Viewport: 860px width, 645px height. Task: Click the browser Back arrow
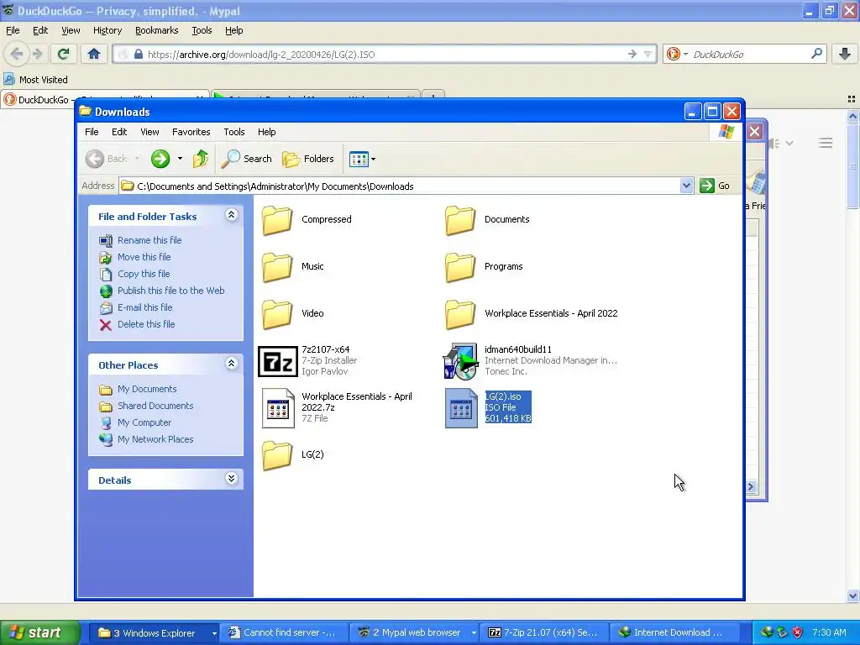[x=17, y=54]
